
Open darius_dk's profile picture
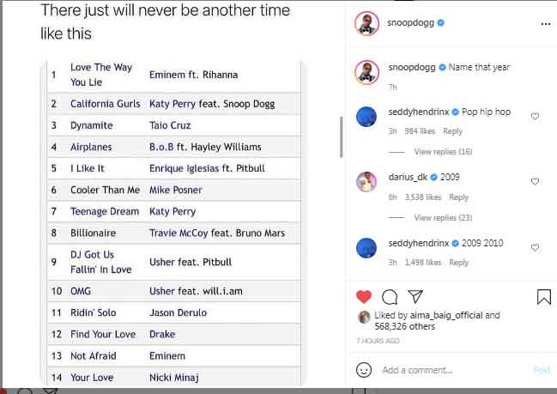(x=366, y=181)
